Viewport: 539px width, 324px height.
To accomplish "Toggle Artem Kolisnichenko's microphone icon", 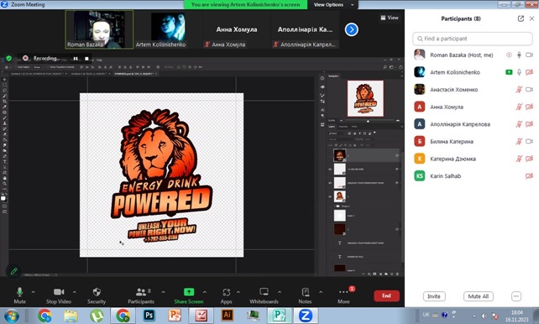I will (519, 72).
